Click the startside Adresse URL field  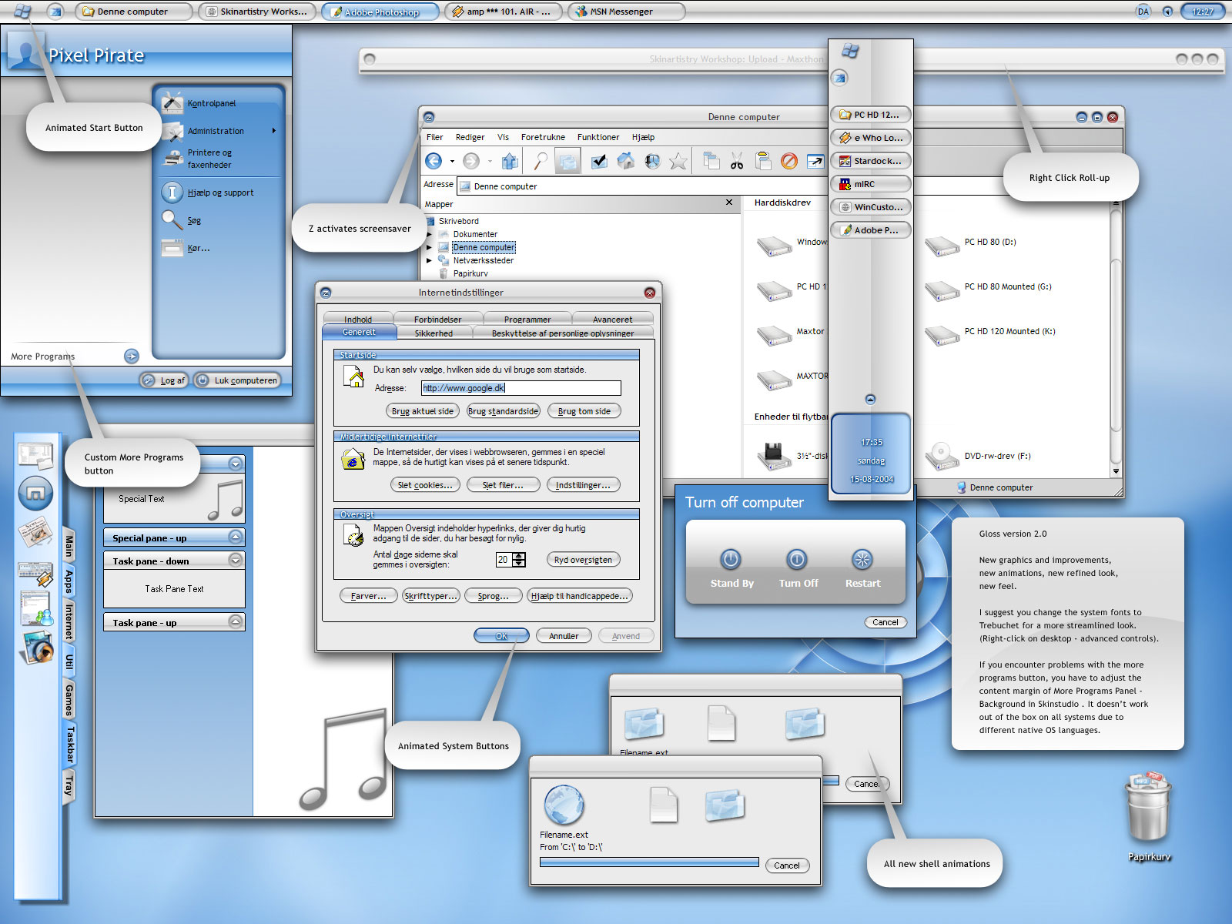click(521, 388)
